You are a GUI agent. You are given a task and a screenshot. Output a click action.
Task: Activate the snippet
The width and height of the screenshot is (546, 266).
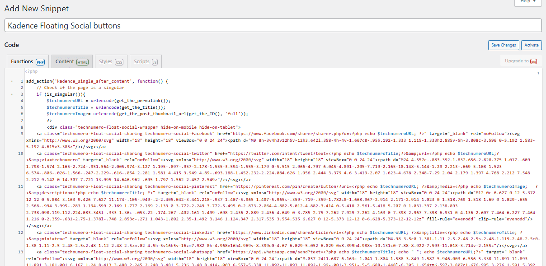[531, 45]
